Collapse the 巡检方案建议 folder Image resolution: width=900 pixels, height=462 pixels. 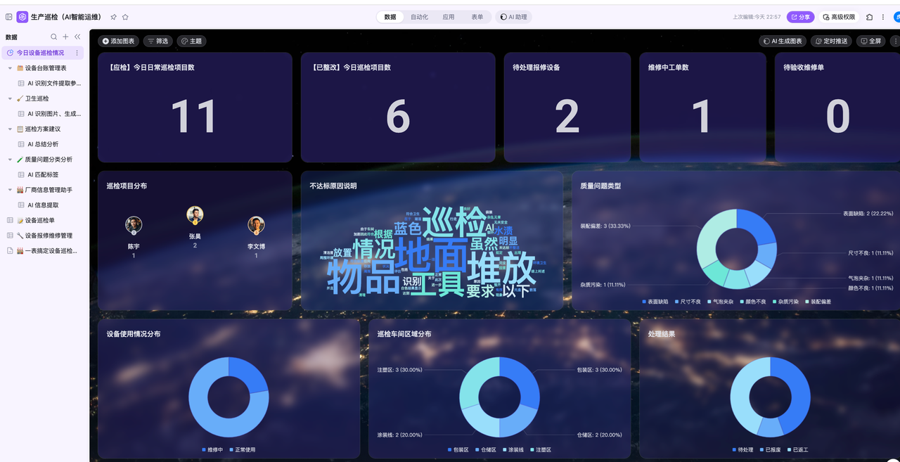point(11,129)
